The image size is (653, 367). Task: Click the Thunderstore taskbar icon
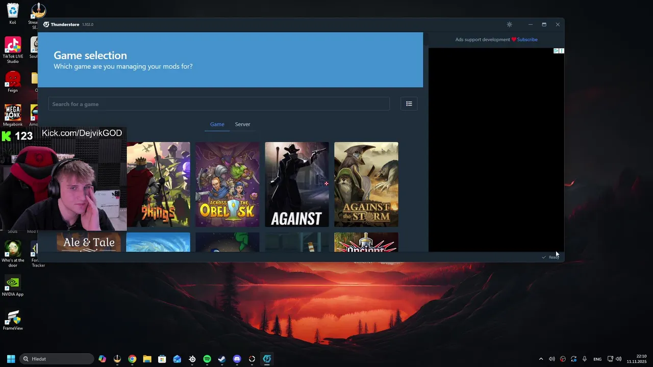coord(267,359)
